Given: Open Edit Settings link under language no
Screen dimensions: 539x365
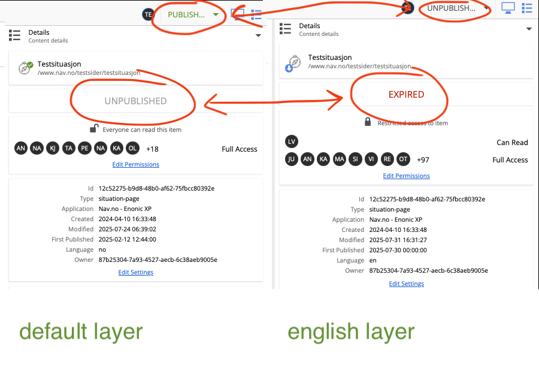Looking at the screenshot, I should click(136, 272).
